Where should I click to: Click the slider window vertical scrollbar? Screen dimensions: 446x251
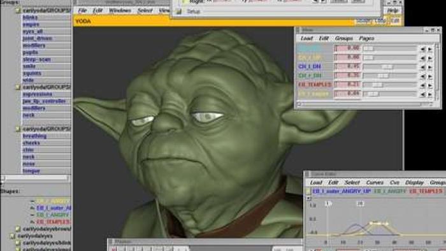tap(438, 71)
